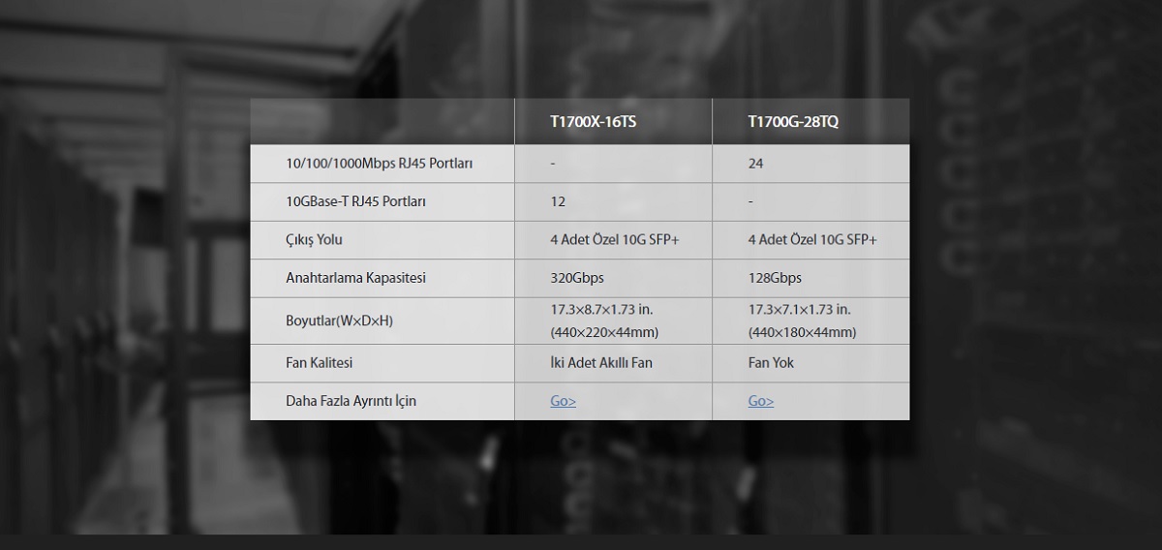The height and width of the screenshot is (550, 1162).
Task: Click '4 Adet Özel 10G SFP+' under T1700G-28TQ
Action: [812, 239]
